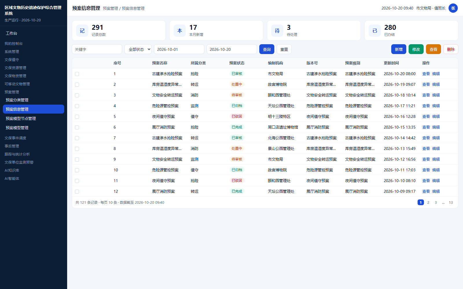
Task: Click the 删除 button
Action: 451,49
